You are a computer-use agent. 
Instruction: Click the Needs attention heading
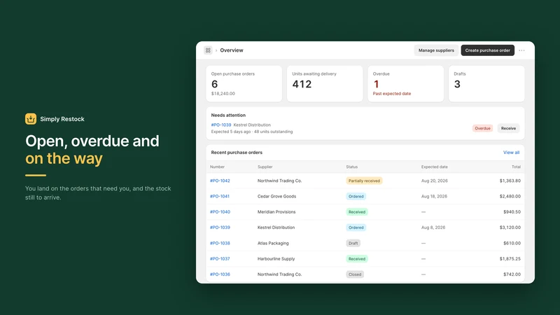tap(228, 115)
